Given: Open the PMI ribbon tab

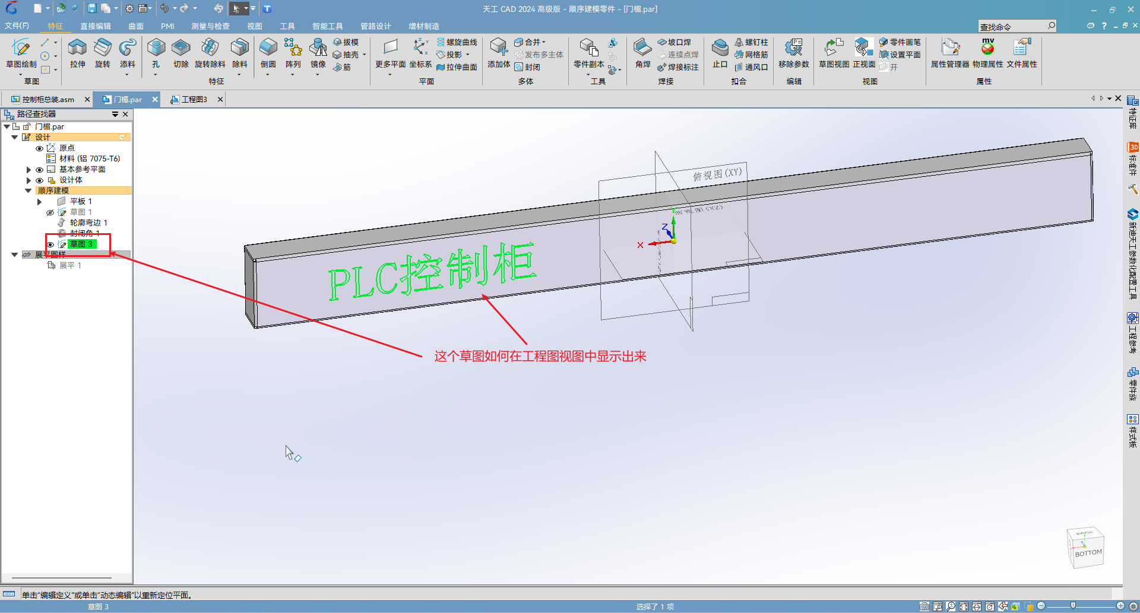Looking at the screenshot, I should [x=167, y=26].
